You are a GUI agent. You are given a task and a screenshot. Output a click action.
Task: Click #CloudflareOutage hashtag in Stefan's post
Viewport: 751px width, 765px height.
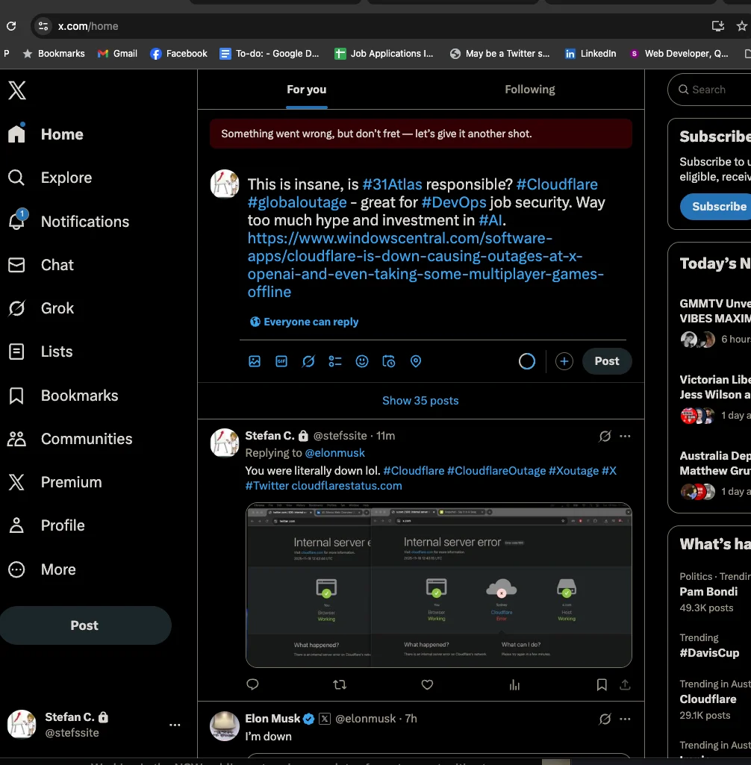click(496, 471)
